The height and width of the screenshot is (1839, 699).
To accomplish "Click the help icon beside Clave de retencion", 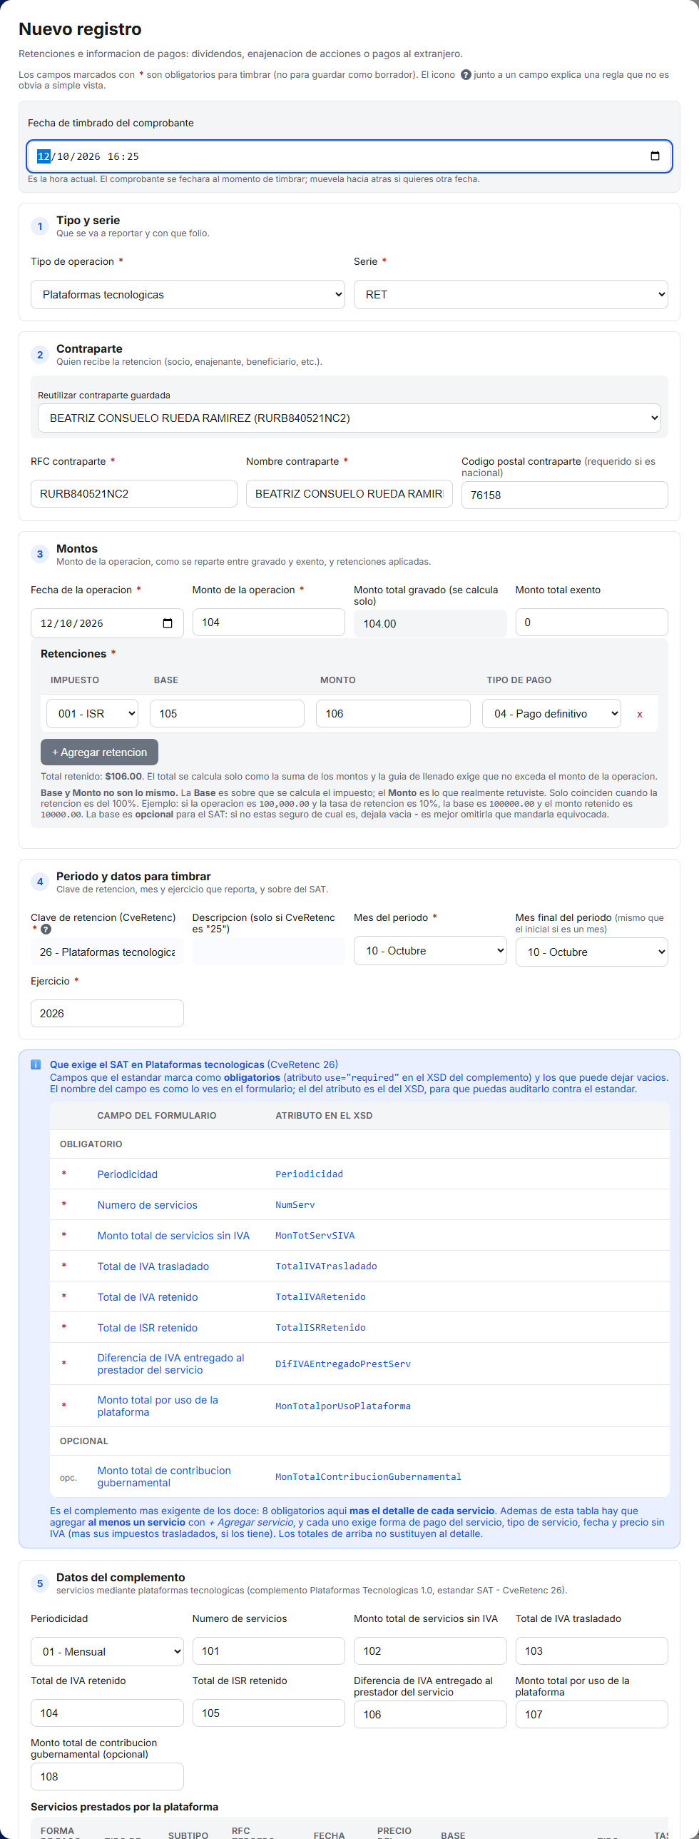I will (x=46, y=929).
